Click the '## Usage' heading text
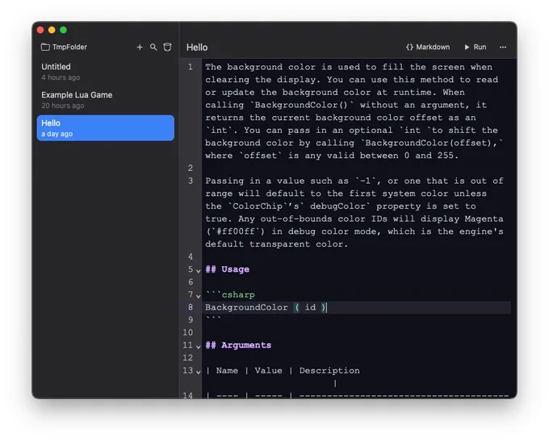The width and height of the screenshot is (549, 441). [x=227, y=269]
